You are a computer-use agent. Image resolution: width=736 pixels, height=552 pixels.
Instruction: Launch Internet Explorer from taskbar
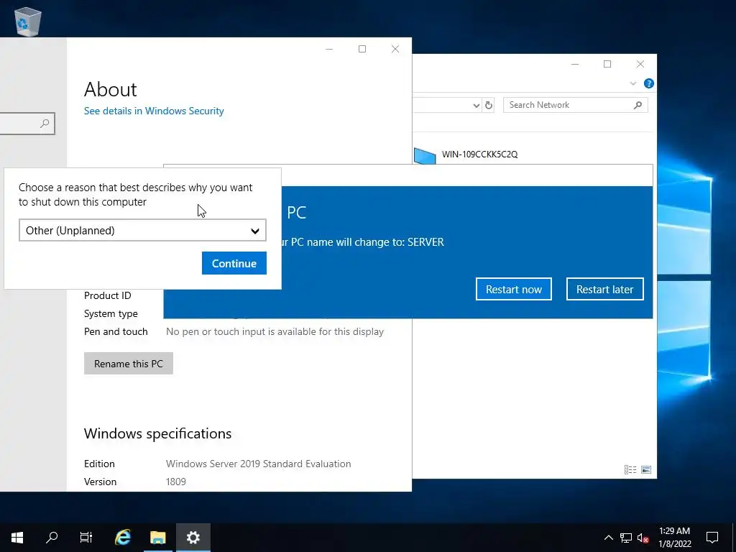(123, 537)
